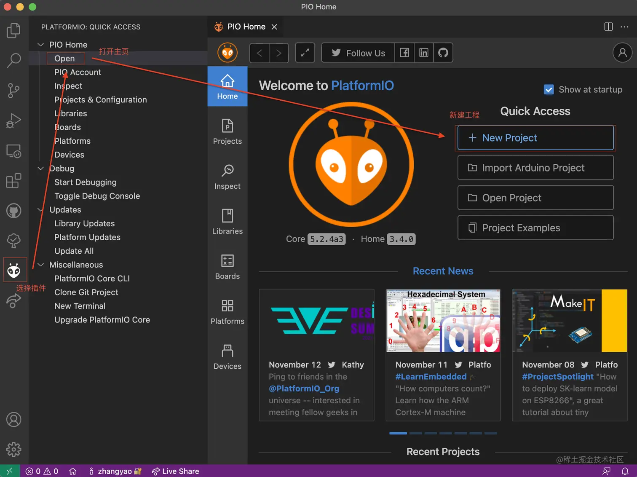
Task: Select first Recent News carousel page indicator
Action: (x=398, y=433)
